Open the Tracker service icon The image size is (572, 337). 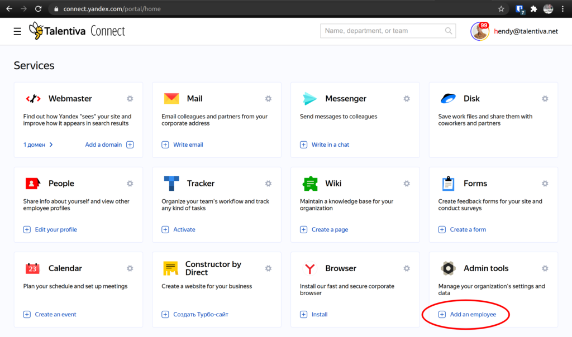click(171, 183)
